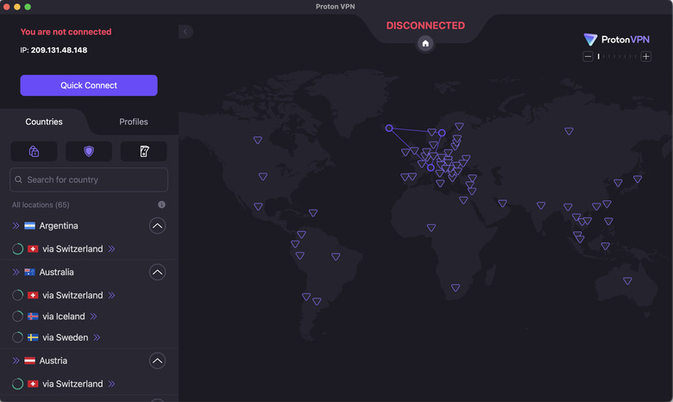The height and width of the screenshot is (402, 673).
Task: Click the DISCONNECTED status label
Action: pos(425,26)
